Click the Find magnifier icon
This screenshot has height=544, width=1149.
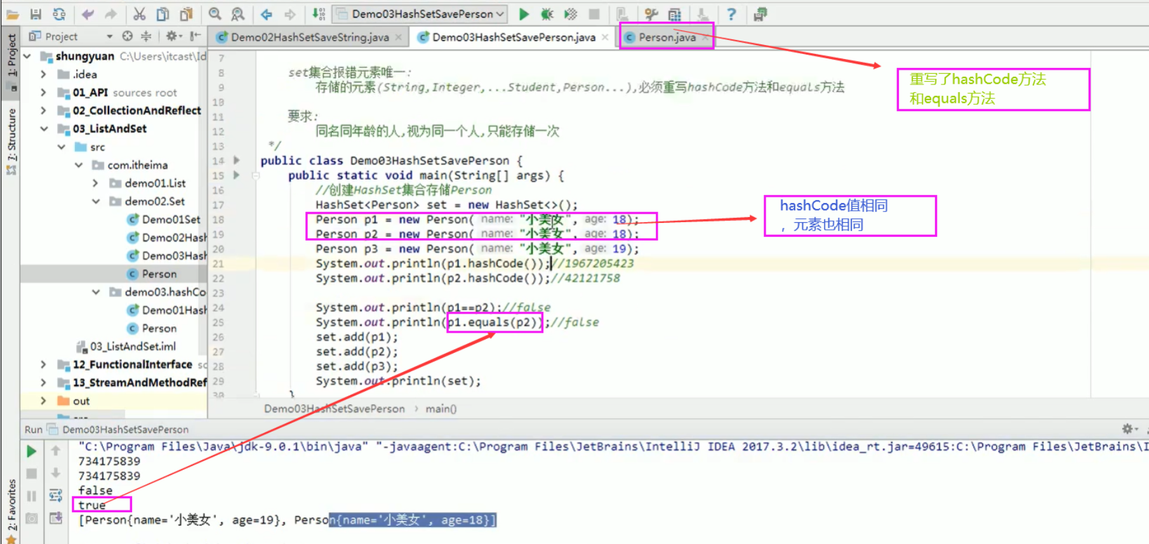pyautogui.click(x=215, y=13)
